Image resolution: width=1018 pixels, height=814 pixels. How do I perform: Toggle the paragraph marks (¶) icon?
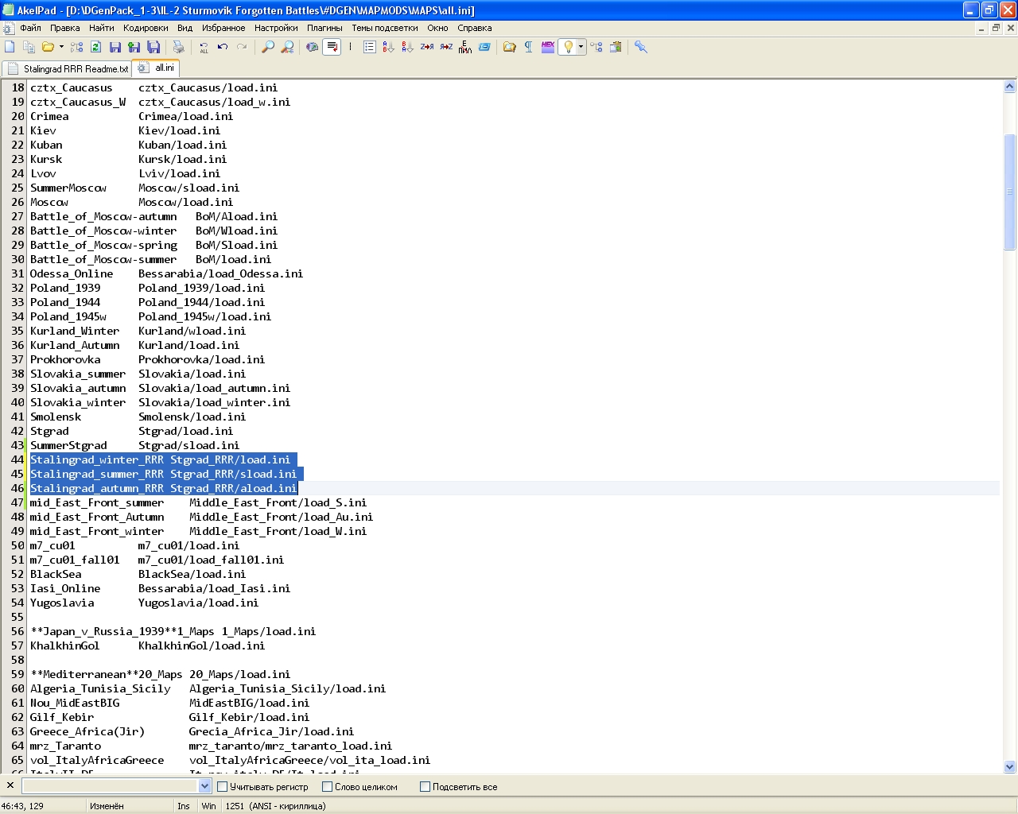tap(528, 47)
